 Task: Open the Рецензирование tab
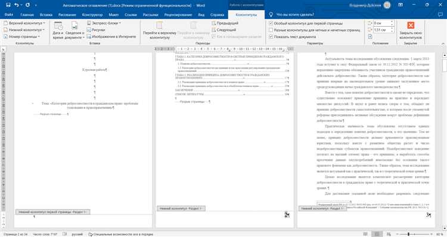coord(178,14)
